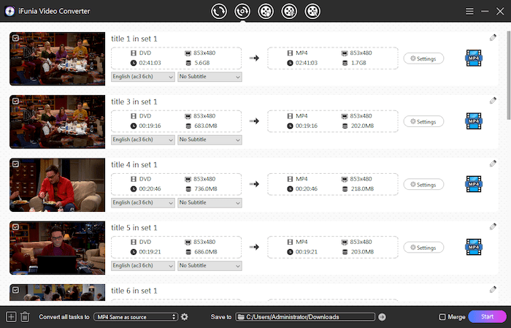511x328 pixels.
Task: Open Settings for title 4
Action: pos(423,185)
